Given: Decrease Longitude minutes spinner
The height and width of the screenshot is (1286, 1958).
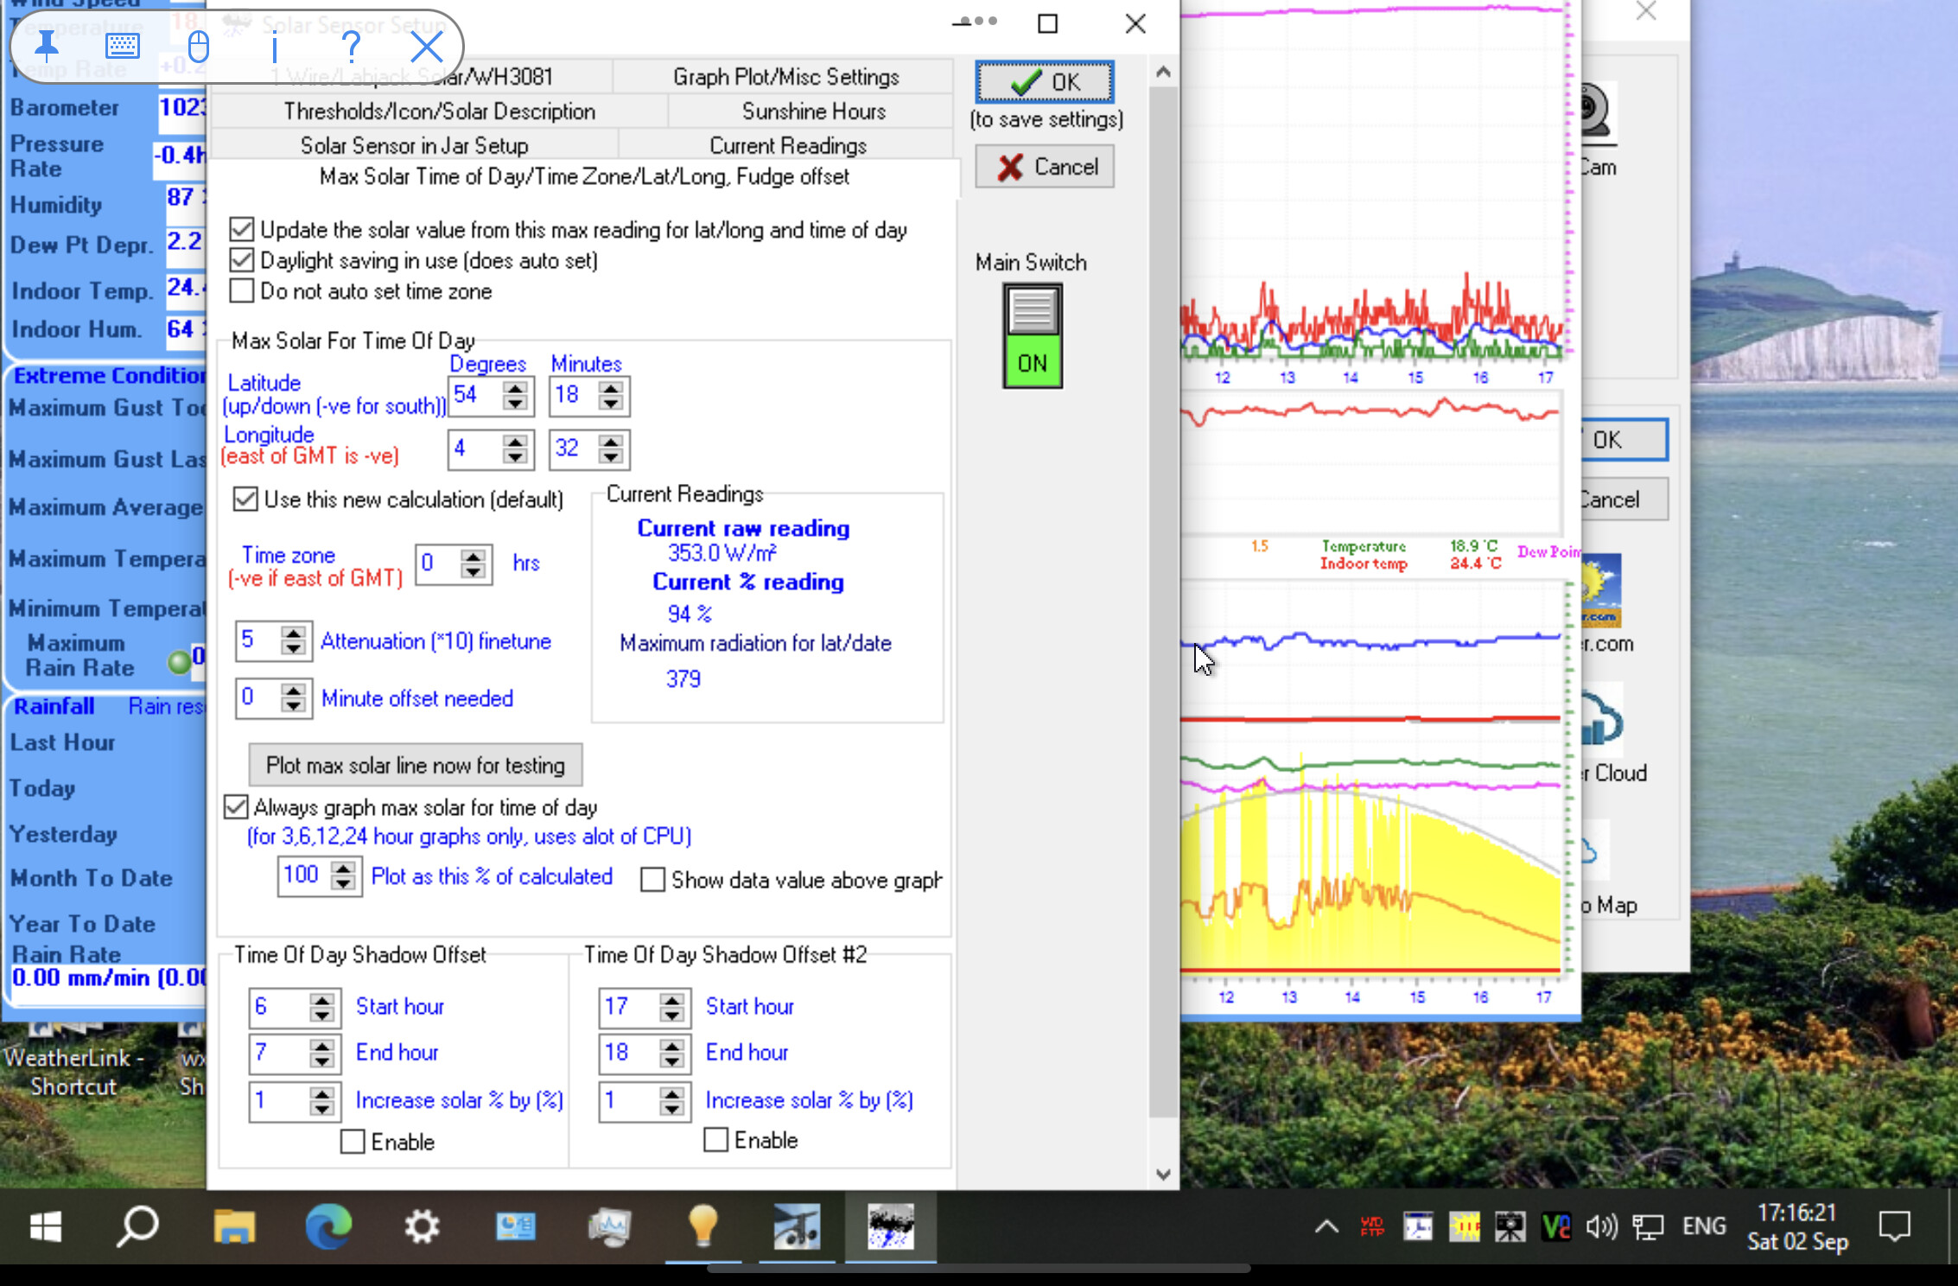Looking at the screenshot, I should (x=611, y=458).
